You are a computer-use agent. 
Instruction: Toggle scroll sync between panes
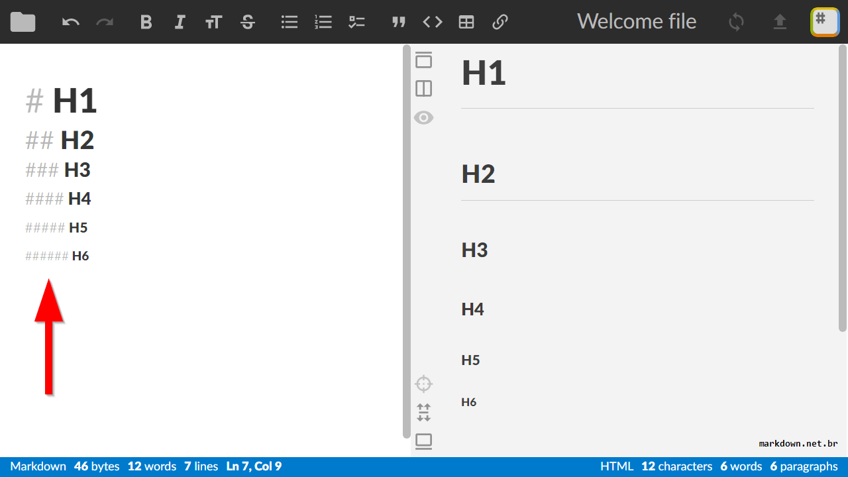pyautogui.click(x=423, y=412)
